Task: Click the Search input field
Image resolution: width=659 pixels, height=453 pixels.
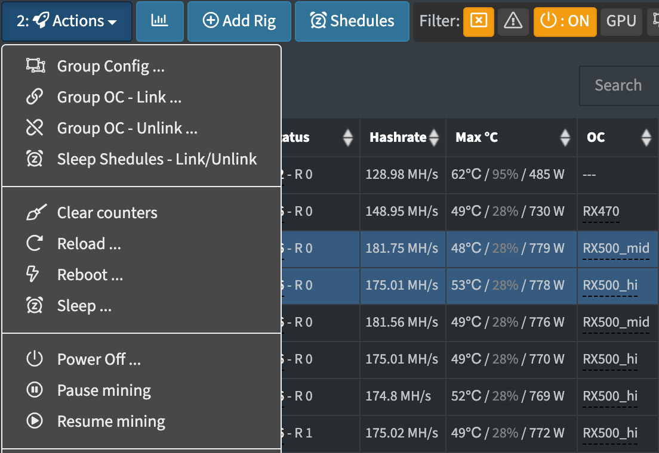Action: pyautogui.click(x=620, y=86)
